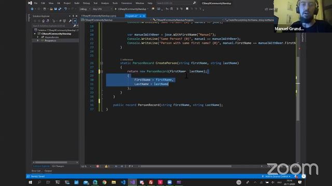The height and width of the screenshot is (186, 332).
Task: Click the open file folder icon
Action: pyautogui.click(x=51, y=9)
